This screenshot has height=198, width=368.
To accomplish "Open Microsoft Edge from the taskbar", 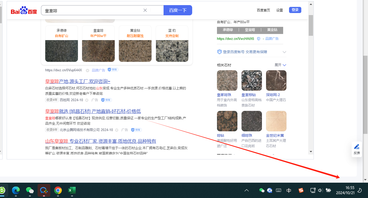I will 16,190.
